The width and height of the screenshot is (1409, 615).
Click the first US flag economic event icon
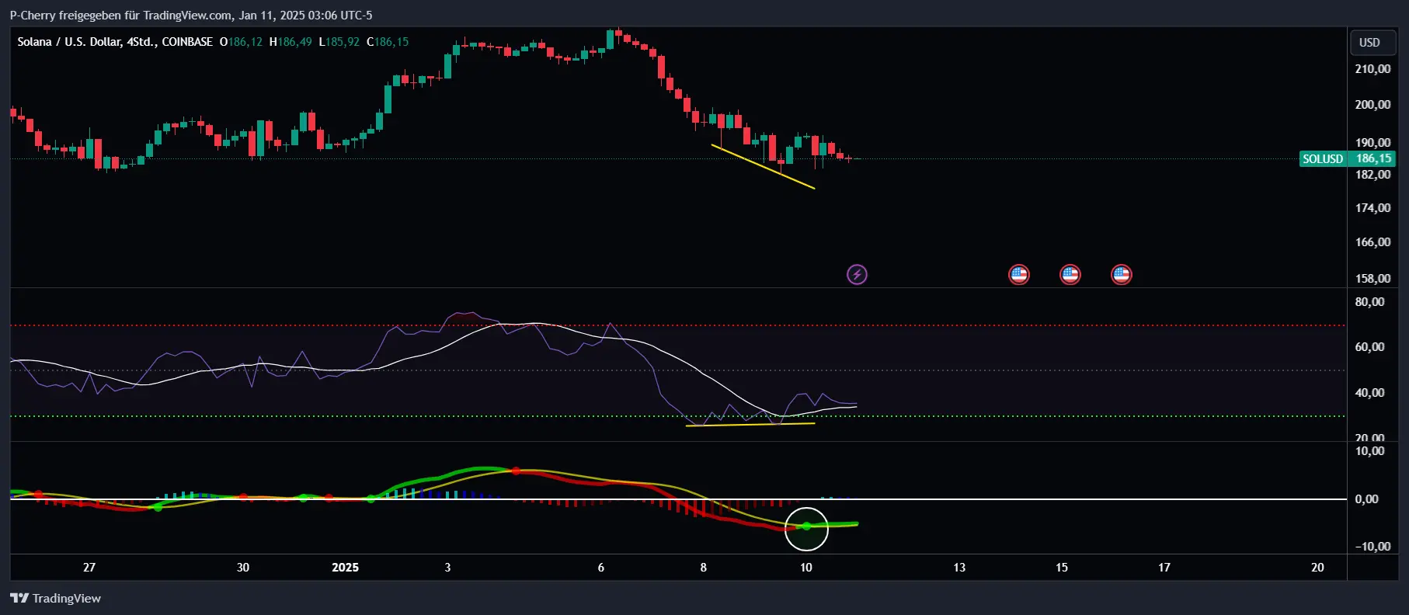(x=1018, y=274)
